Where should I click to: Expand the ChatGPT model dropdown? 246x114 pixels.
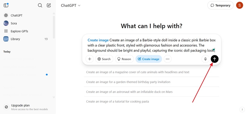tap(70, 5)
